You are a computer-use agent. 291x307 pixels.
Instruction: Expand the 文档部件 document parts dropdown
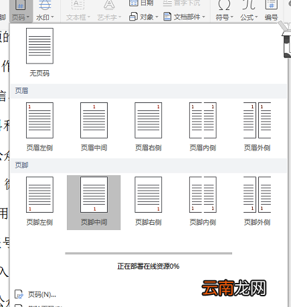[x=184, y=17]
